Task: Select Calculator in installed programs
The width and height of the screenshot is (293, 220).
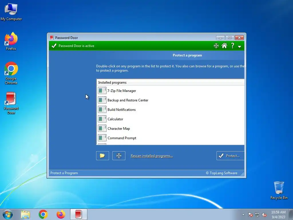Action: point(171,119)
